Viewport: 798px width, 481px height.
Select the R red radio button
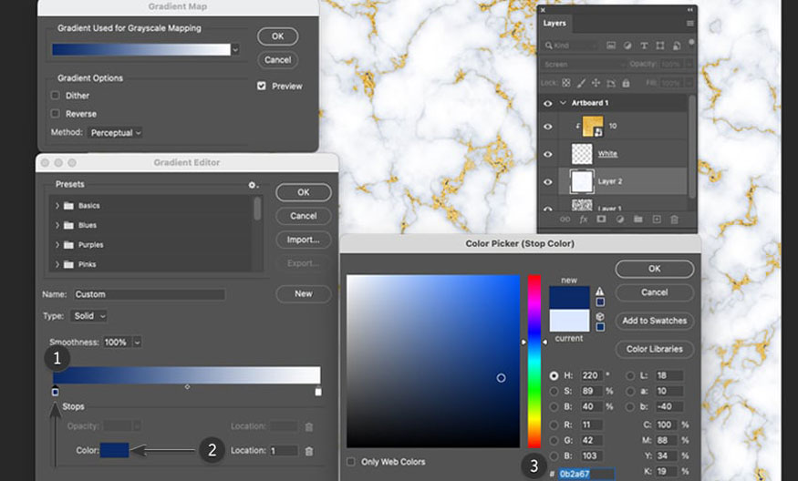pos(554,425)
